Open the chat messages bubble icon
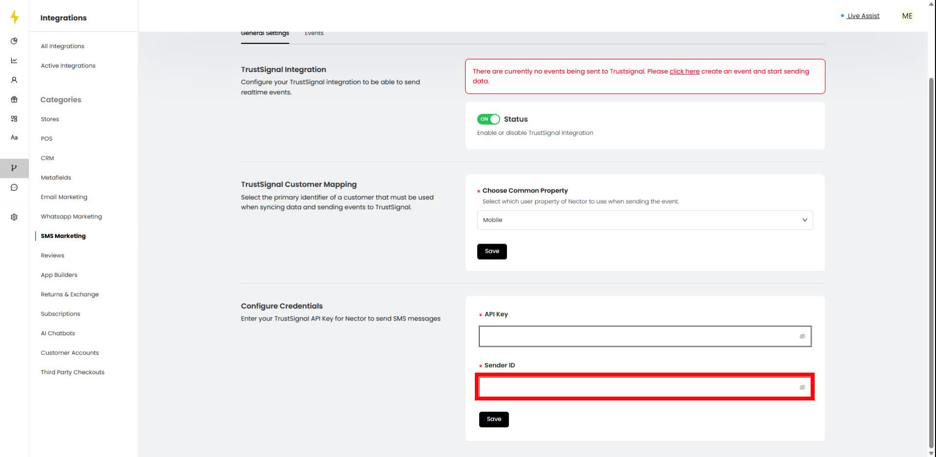The width and height of the screenshot is (936, 457). point(14,188)
